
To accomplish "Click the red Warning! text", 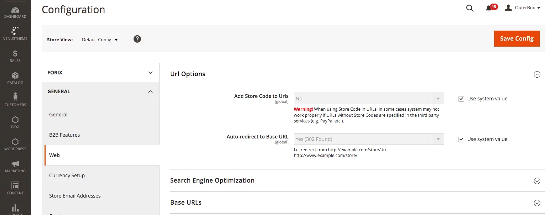I will 303,109.
